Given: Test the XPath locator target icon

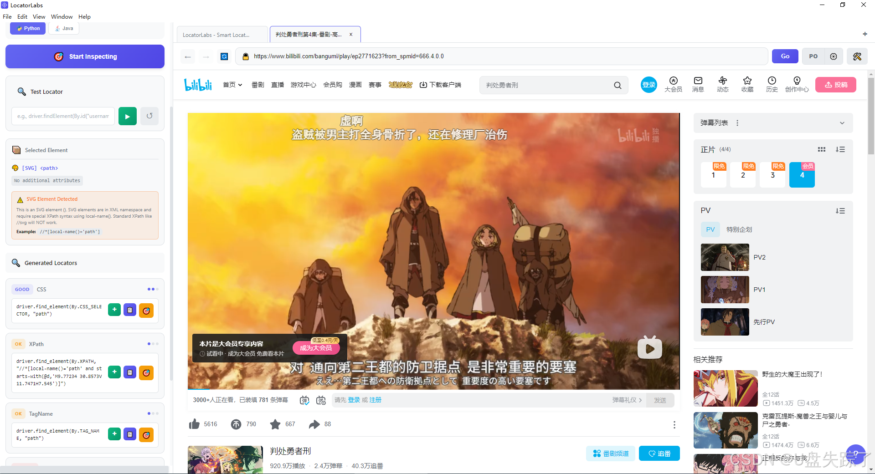Looking at the screenshot, I should tap(146, 373).
